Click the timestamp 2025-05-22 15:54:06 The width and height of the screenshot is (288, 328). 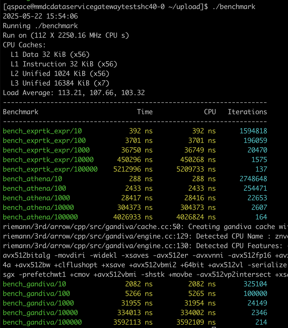pyautogui.click(x=40, y=16)
